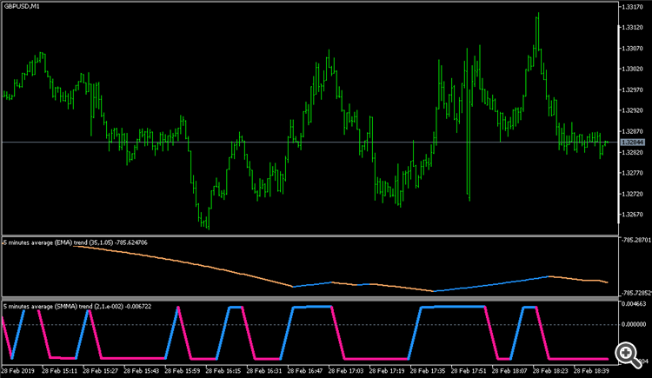This screenshot has height=378, width=652.
Task: Click the 28 Feb 17:19 time label
Action: point(387,370)
